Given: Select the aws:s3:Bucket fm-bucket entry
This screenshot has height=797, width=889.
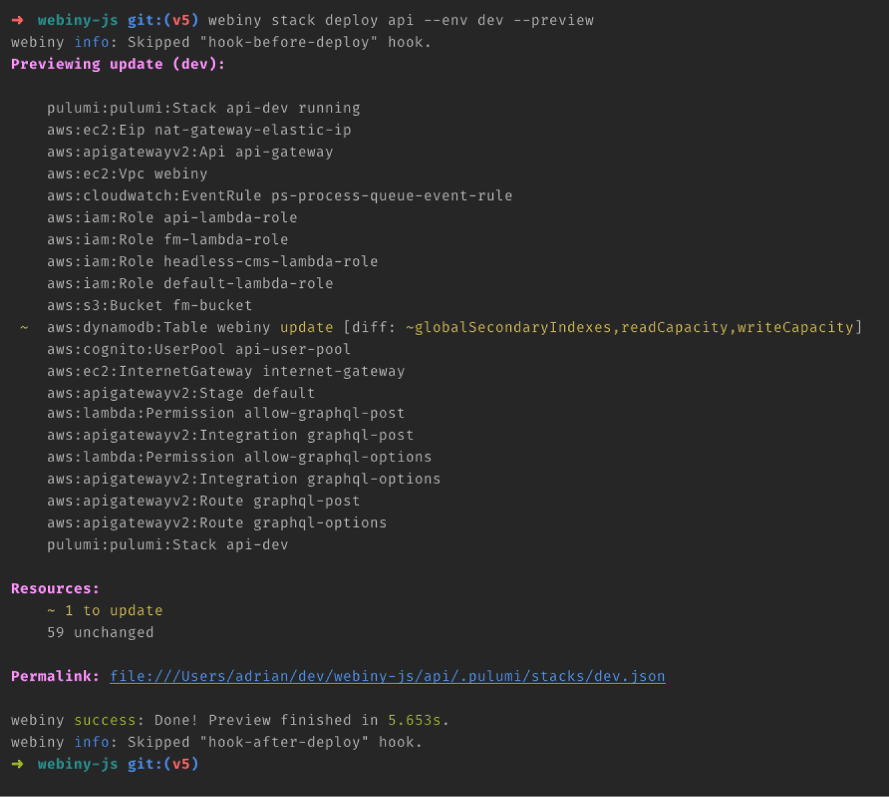Looking at the screenshot, I should (149, 305).
